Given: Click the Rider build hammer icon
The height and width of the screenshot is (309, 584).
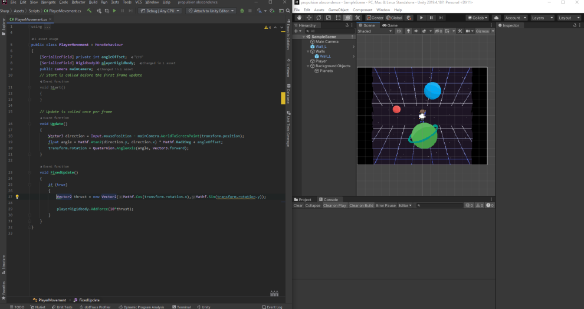Looking at the screenshot, I should coord(90,11).
